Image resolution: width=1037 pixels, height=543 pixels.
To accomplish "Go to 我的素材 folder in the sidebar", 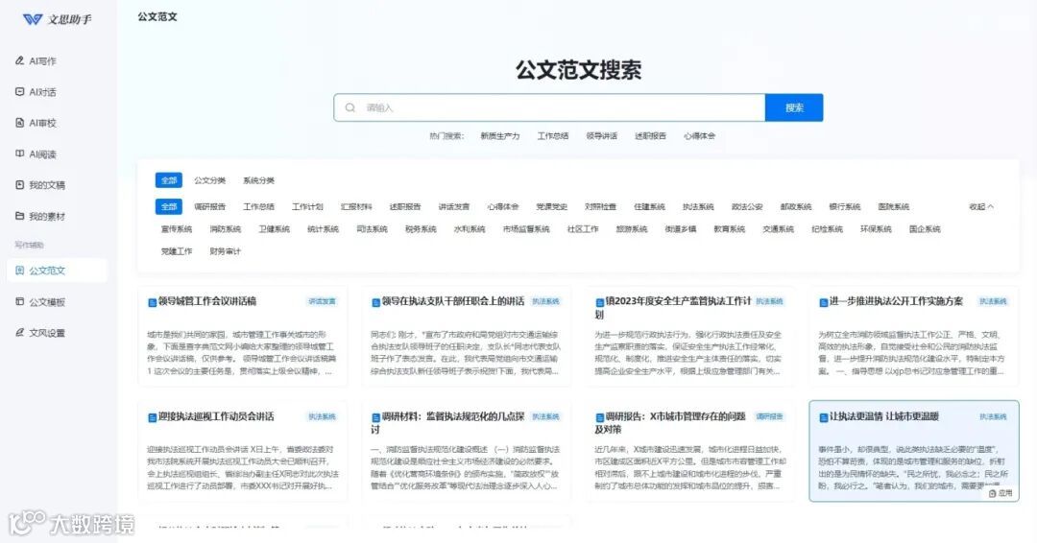I will (40, 216).
